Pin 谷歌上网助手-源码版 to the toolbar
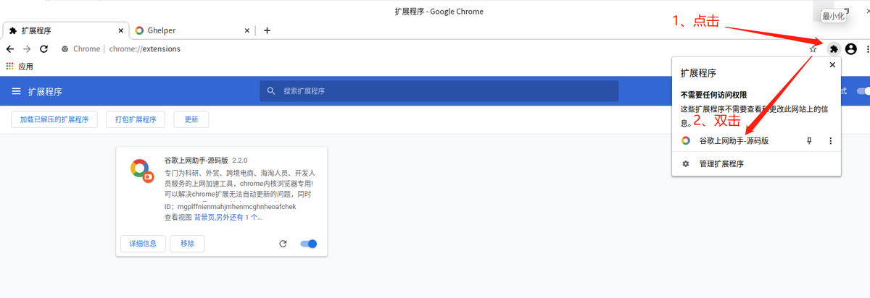This screenshot has width=870, height=298. click(809, 141)
